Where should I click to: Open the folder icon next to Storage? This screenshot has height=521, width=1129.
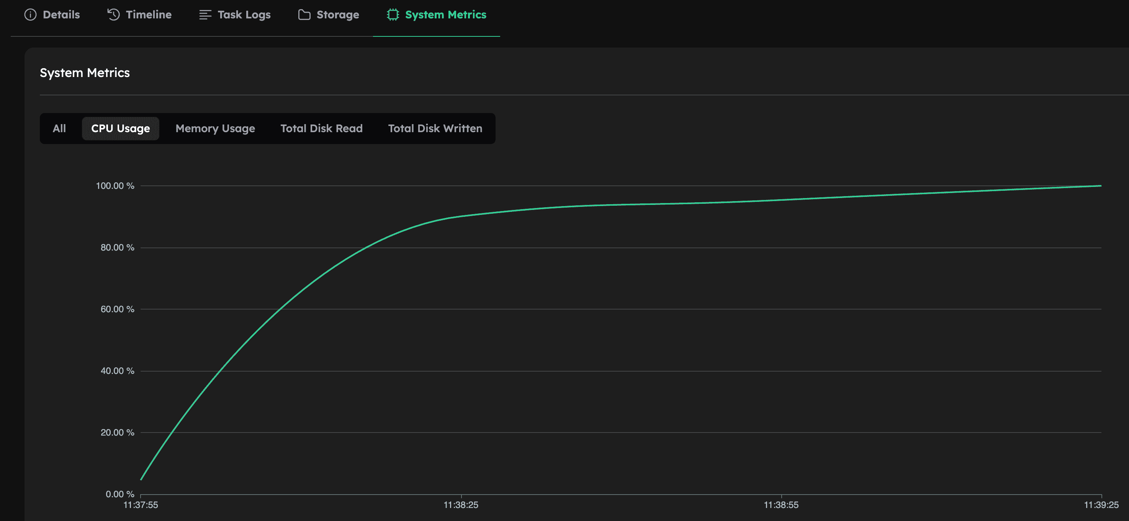303,15
